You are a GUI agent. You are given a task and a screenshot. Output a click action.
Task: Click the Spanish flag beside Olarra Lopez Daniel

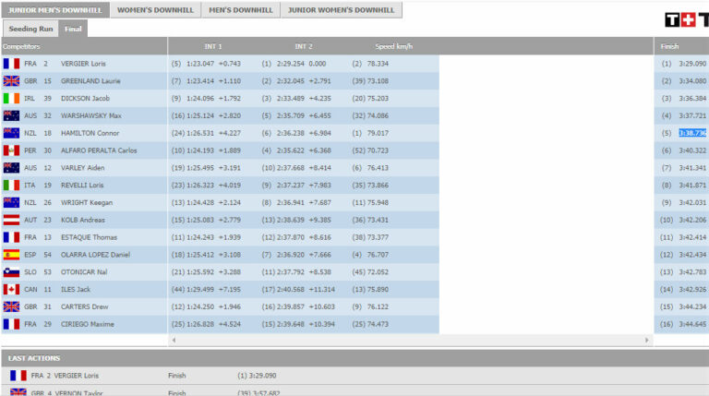tap(11, 255)
